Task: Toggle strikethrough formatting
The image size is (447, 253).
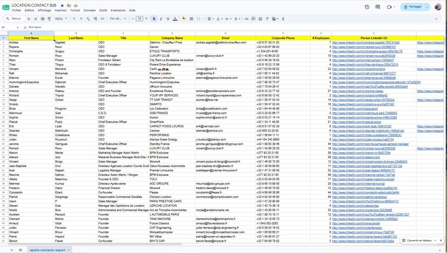Action: tap(168, 19)
